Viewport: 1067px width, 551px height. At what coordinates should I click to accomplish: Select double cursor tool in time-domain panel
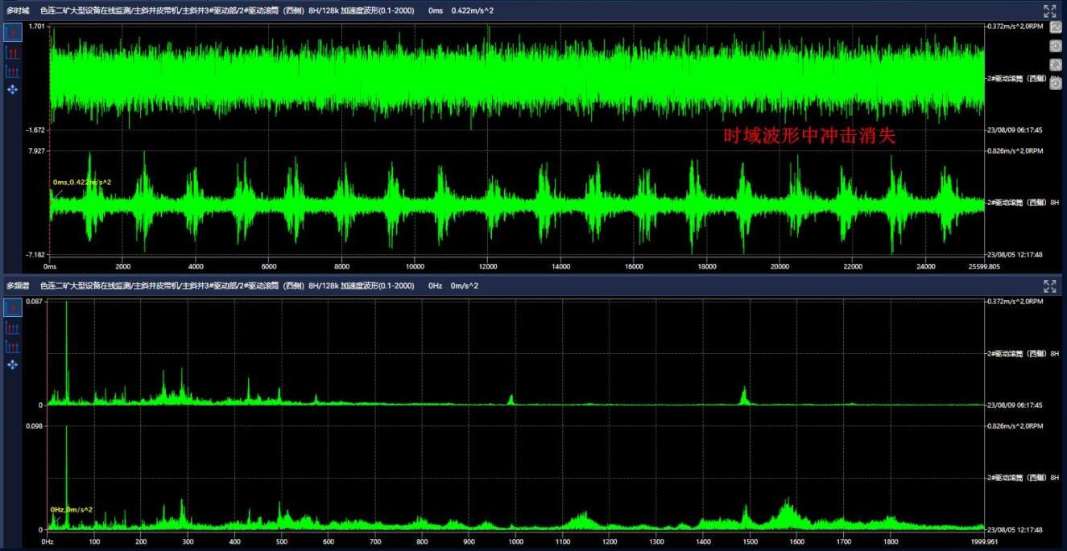13,52
